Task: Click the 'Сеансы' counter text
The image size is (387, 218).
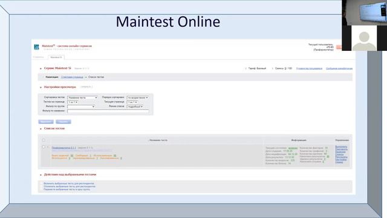Action: (x=284, y=68)
